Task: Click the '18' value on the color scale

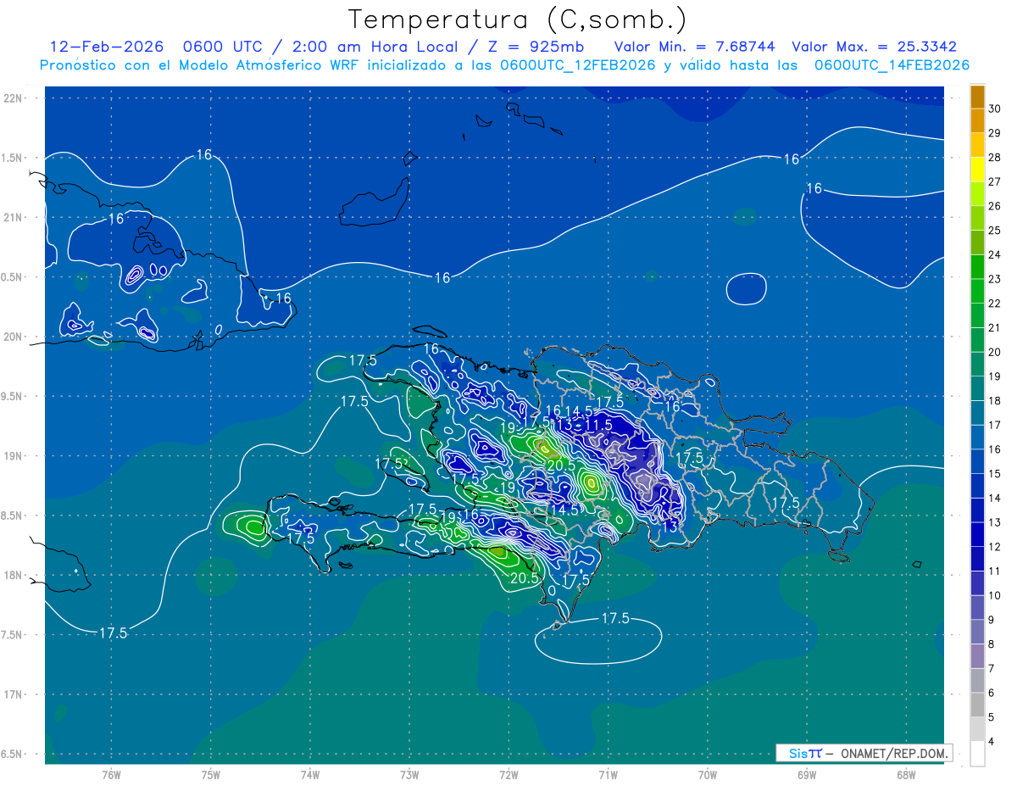Action: coord(995,401)
